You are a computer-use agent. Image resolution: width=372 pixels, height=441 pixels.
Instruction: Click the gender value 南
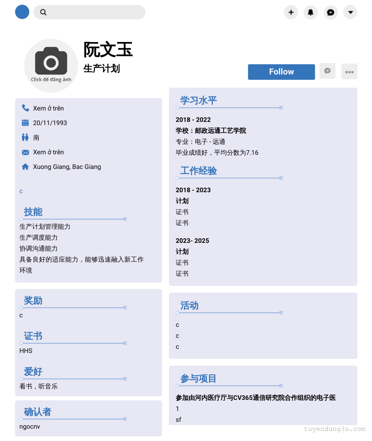36,137
